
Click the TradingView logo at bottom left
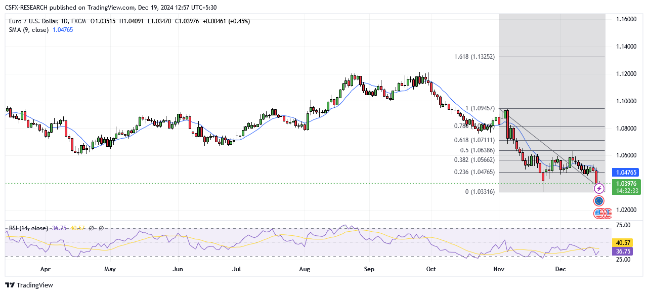point(29,285)
